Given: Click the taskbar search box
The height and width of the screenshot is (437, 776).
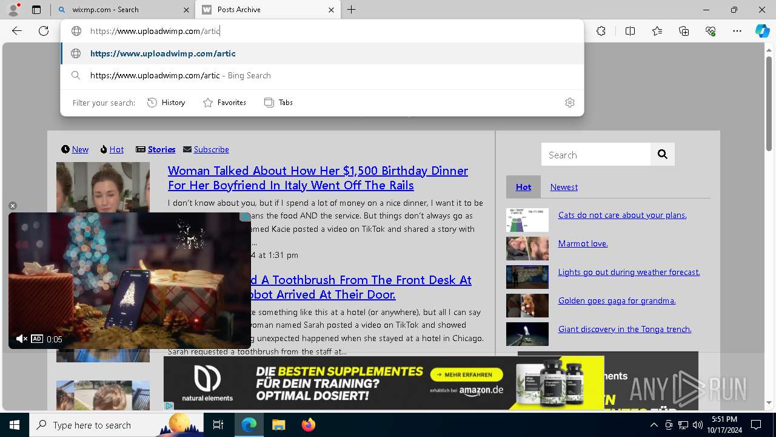Looking at the screenshot, I should pos(116,425).
